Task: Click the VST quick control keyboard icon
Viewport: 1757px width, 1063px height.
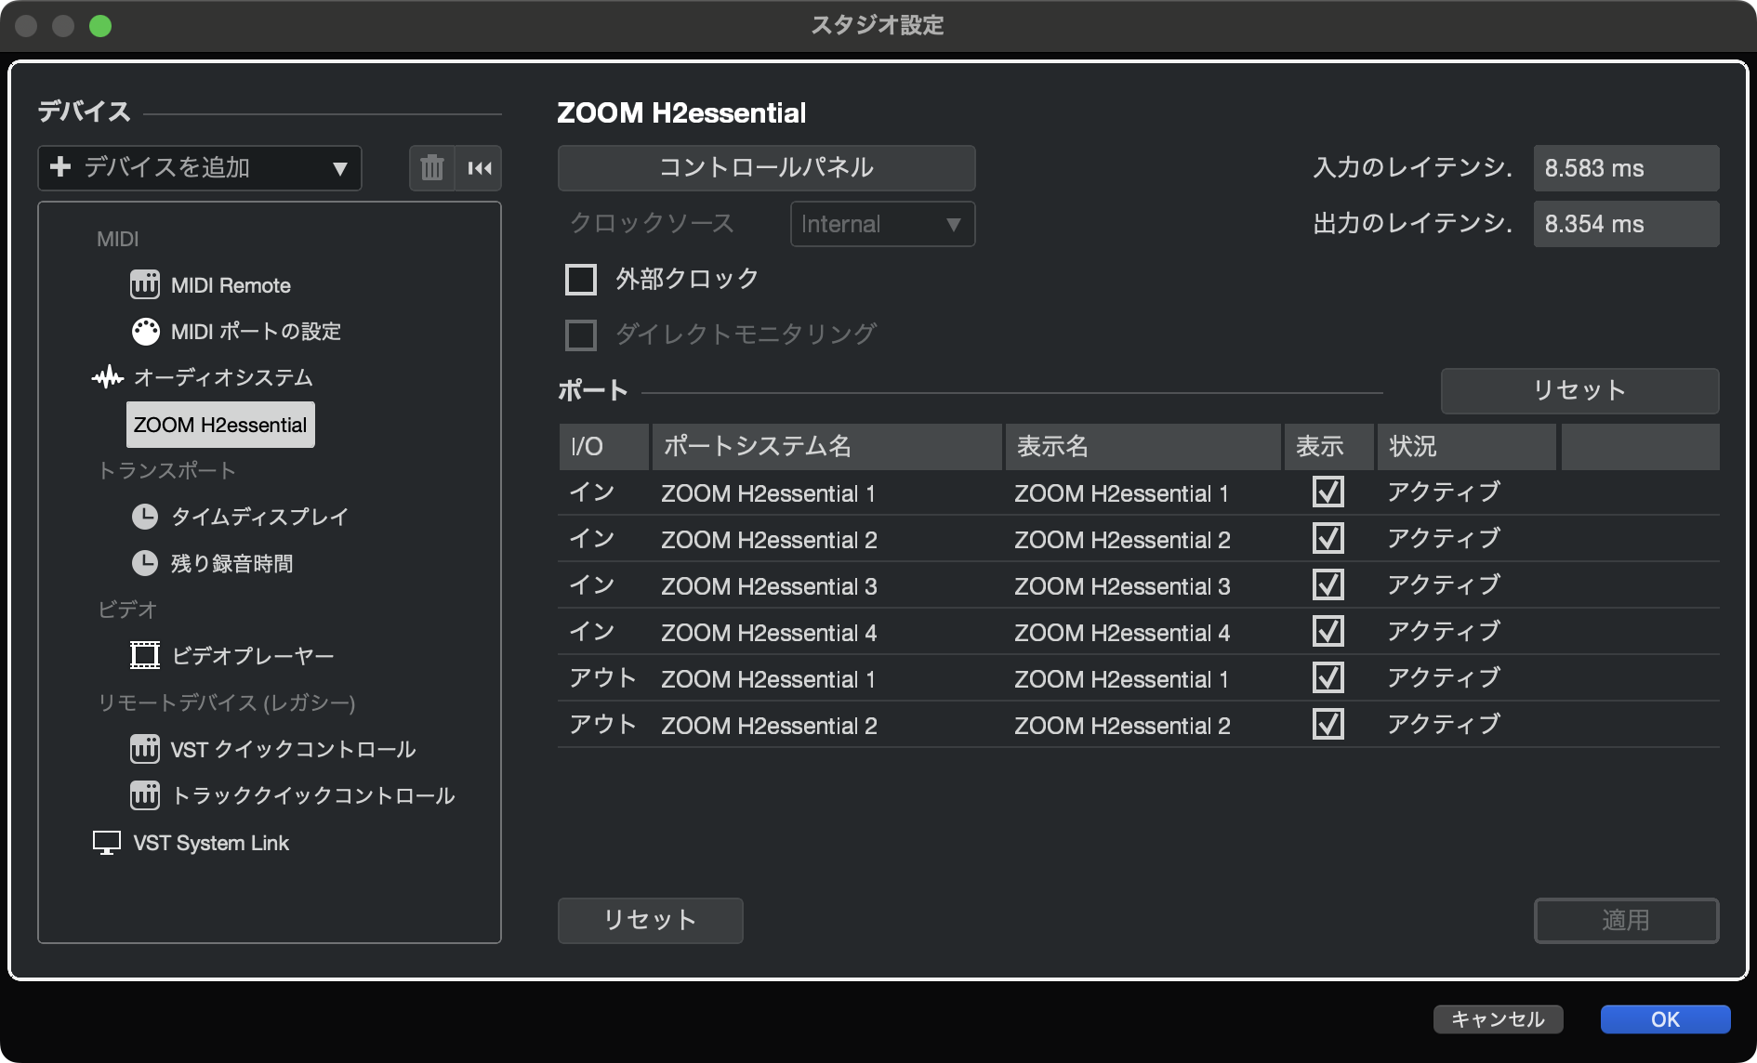Action: click(x=144, y=749)
